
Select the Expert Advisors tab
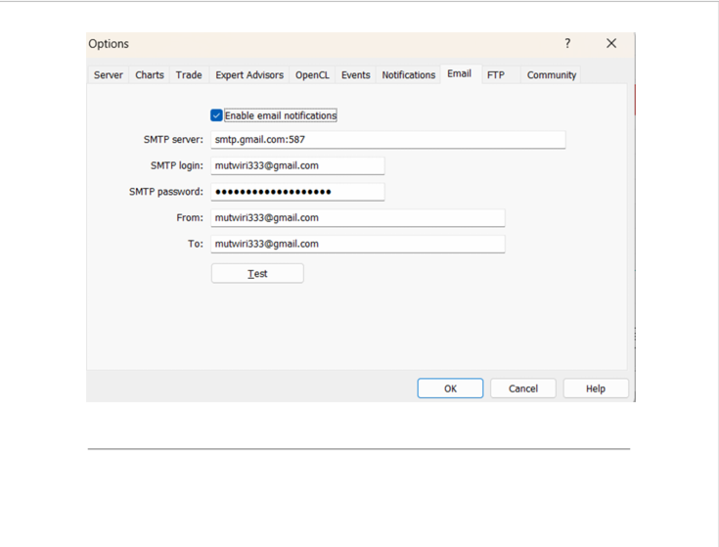tap(249, 75)
